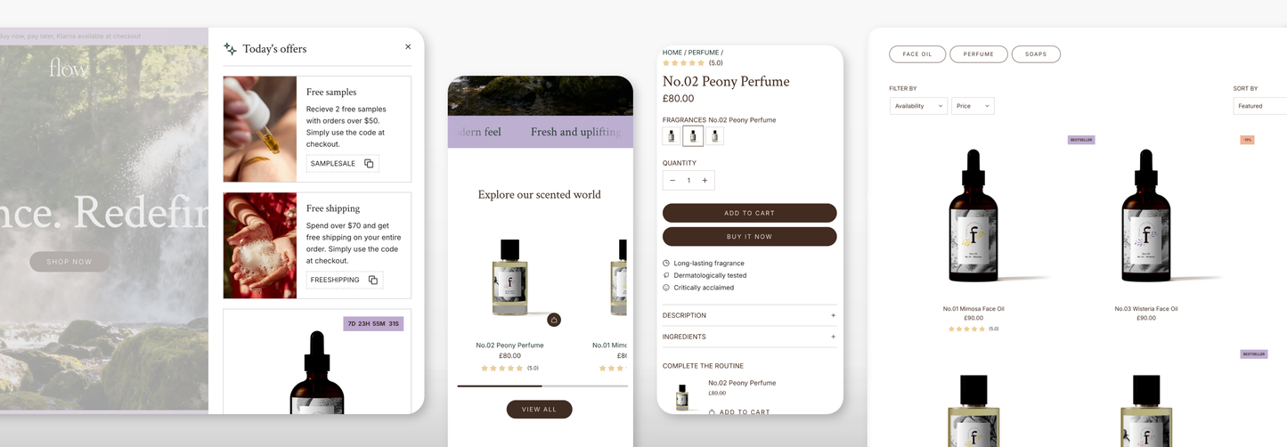Viewport: 1287px width, 447px height.
Task: Click the product carousel progress bar
Action: 542,386
